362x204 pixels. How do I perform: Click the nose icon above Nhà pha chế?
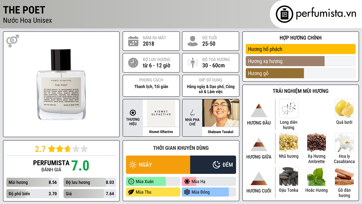click(192, 113)
